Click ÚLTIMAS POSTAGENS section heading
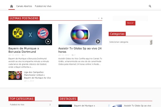 (24, 18)
